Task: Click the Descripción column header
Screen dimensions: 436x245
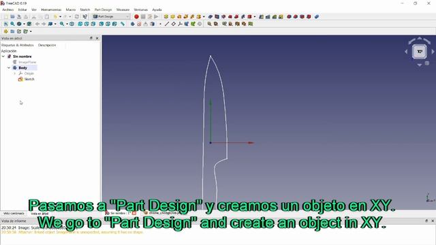Action: 47,45
